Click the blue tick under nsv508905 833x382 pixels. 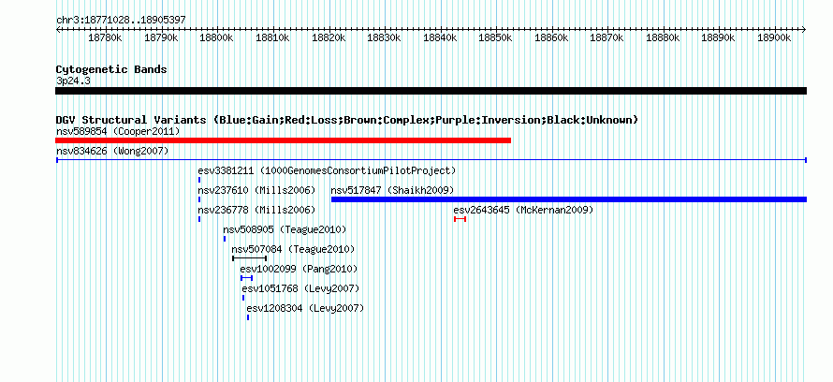225,239
